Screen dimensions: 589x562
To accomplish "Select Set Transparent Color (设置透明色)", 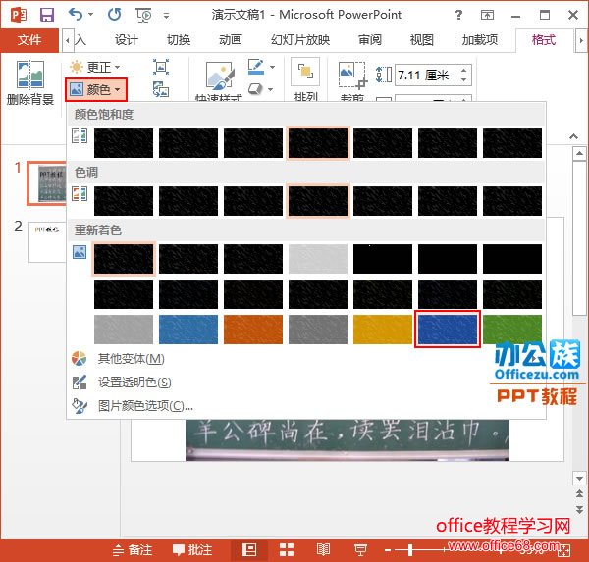I will (x=134, y=383).
